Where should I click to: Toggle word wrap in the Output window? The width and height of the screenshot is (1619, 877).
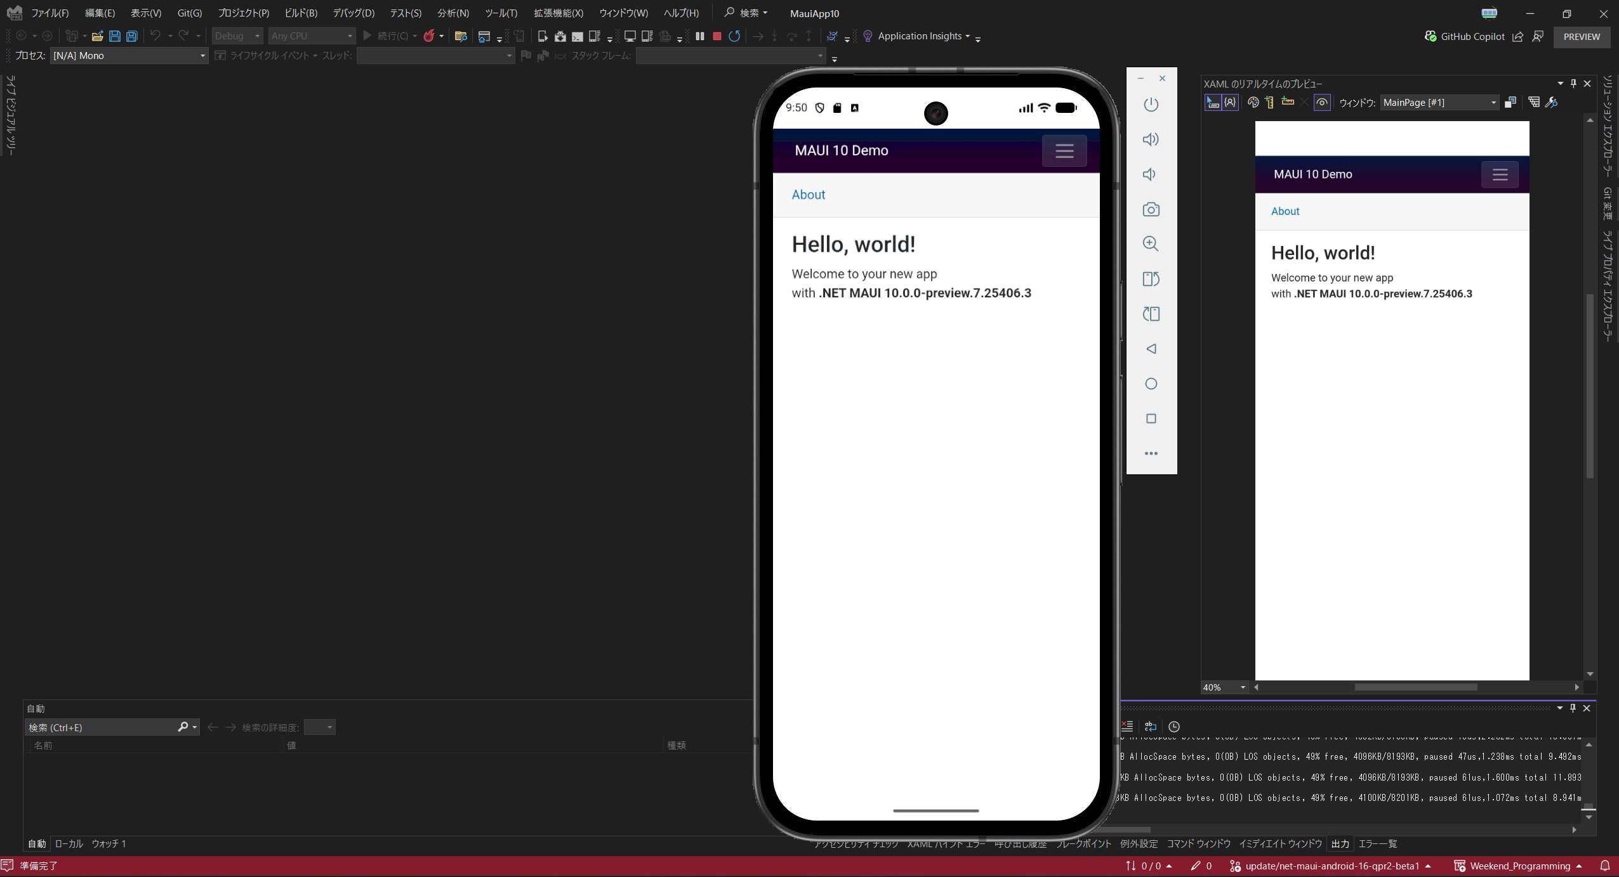pos(1151,727)
